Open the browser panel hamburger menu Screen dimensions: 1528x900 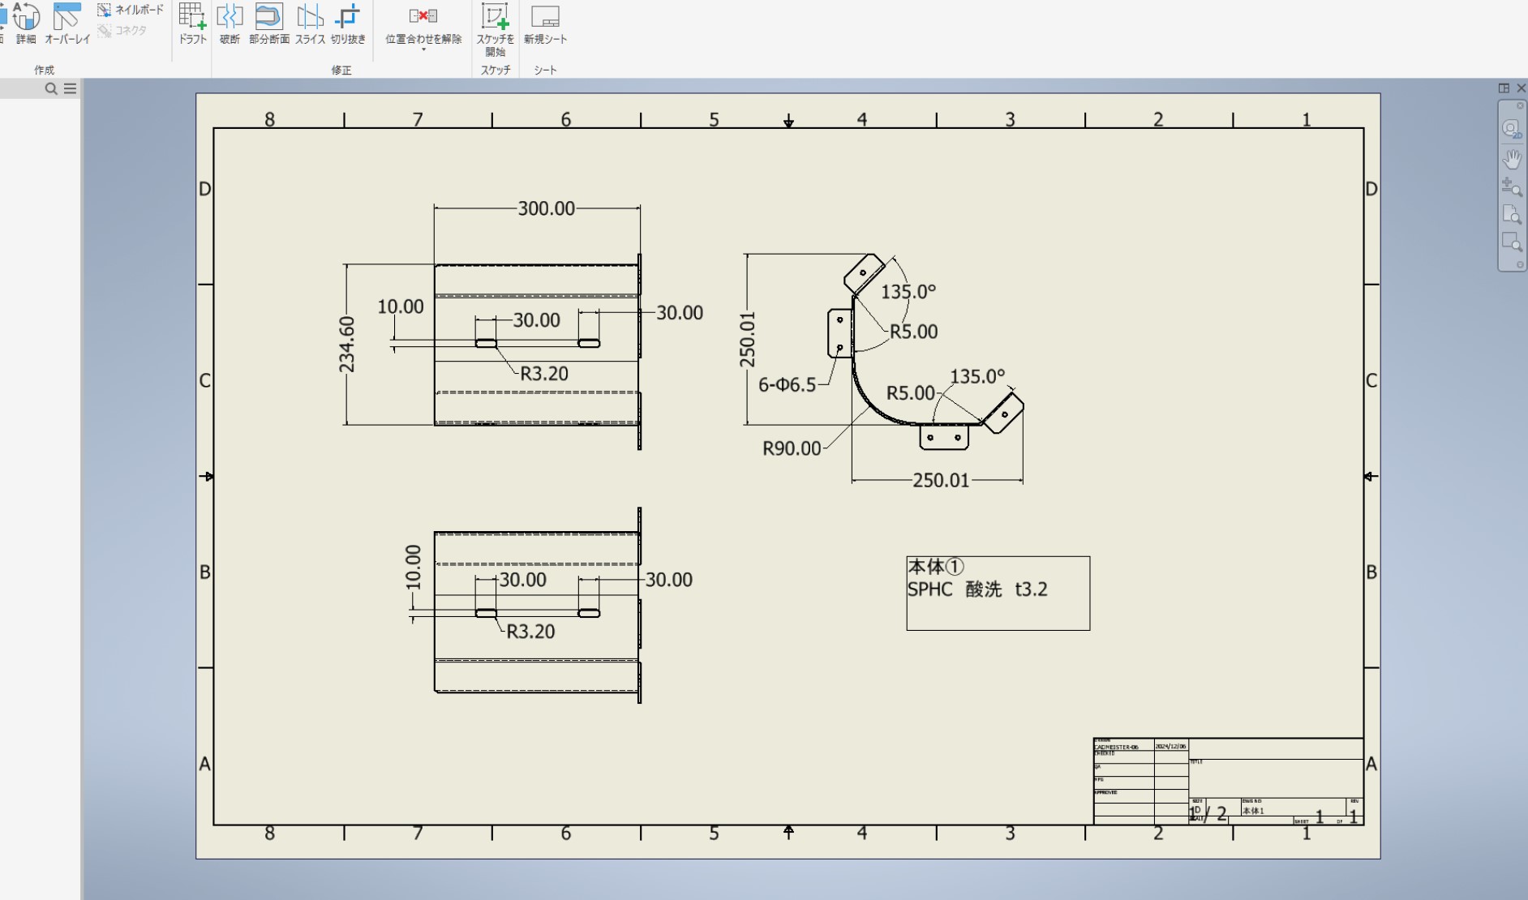coord(71,88)
